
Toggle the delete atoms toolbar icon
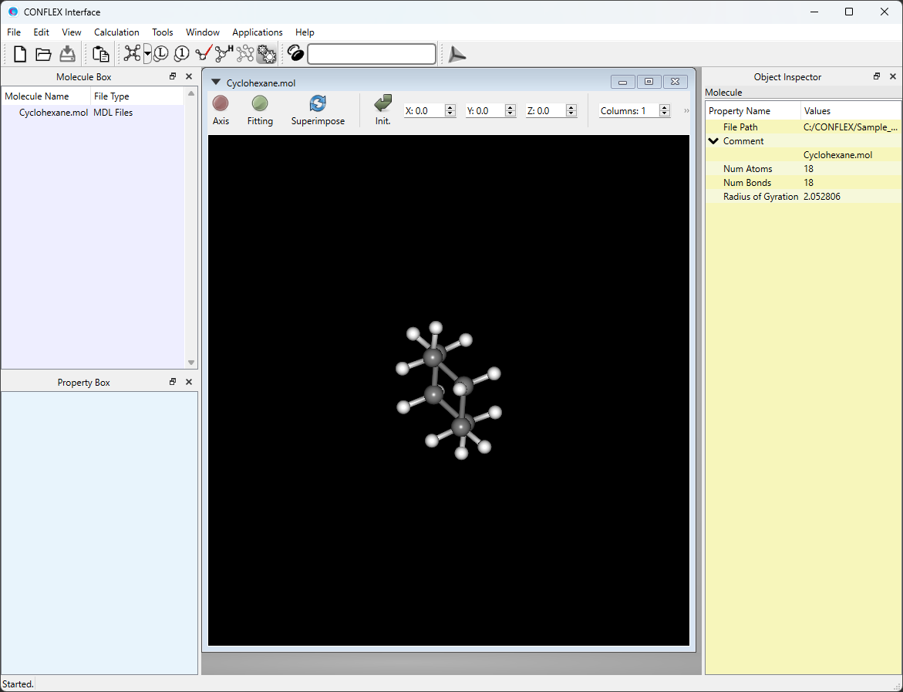(x=245, y=54)
